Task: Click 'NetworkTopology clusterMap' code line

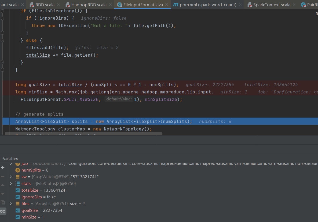Action: point(83,129)
